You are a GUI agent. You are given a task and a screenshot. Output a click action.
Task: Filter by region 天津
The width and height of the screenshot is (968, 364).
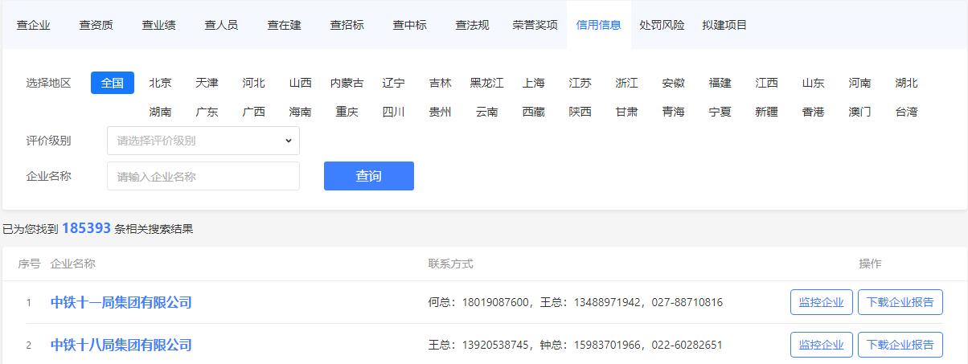tap(207, 83)
